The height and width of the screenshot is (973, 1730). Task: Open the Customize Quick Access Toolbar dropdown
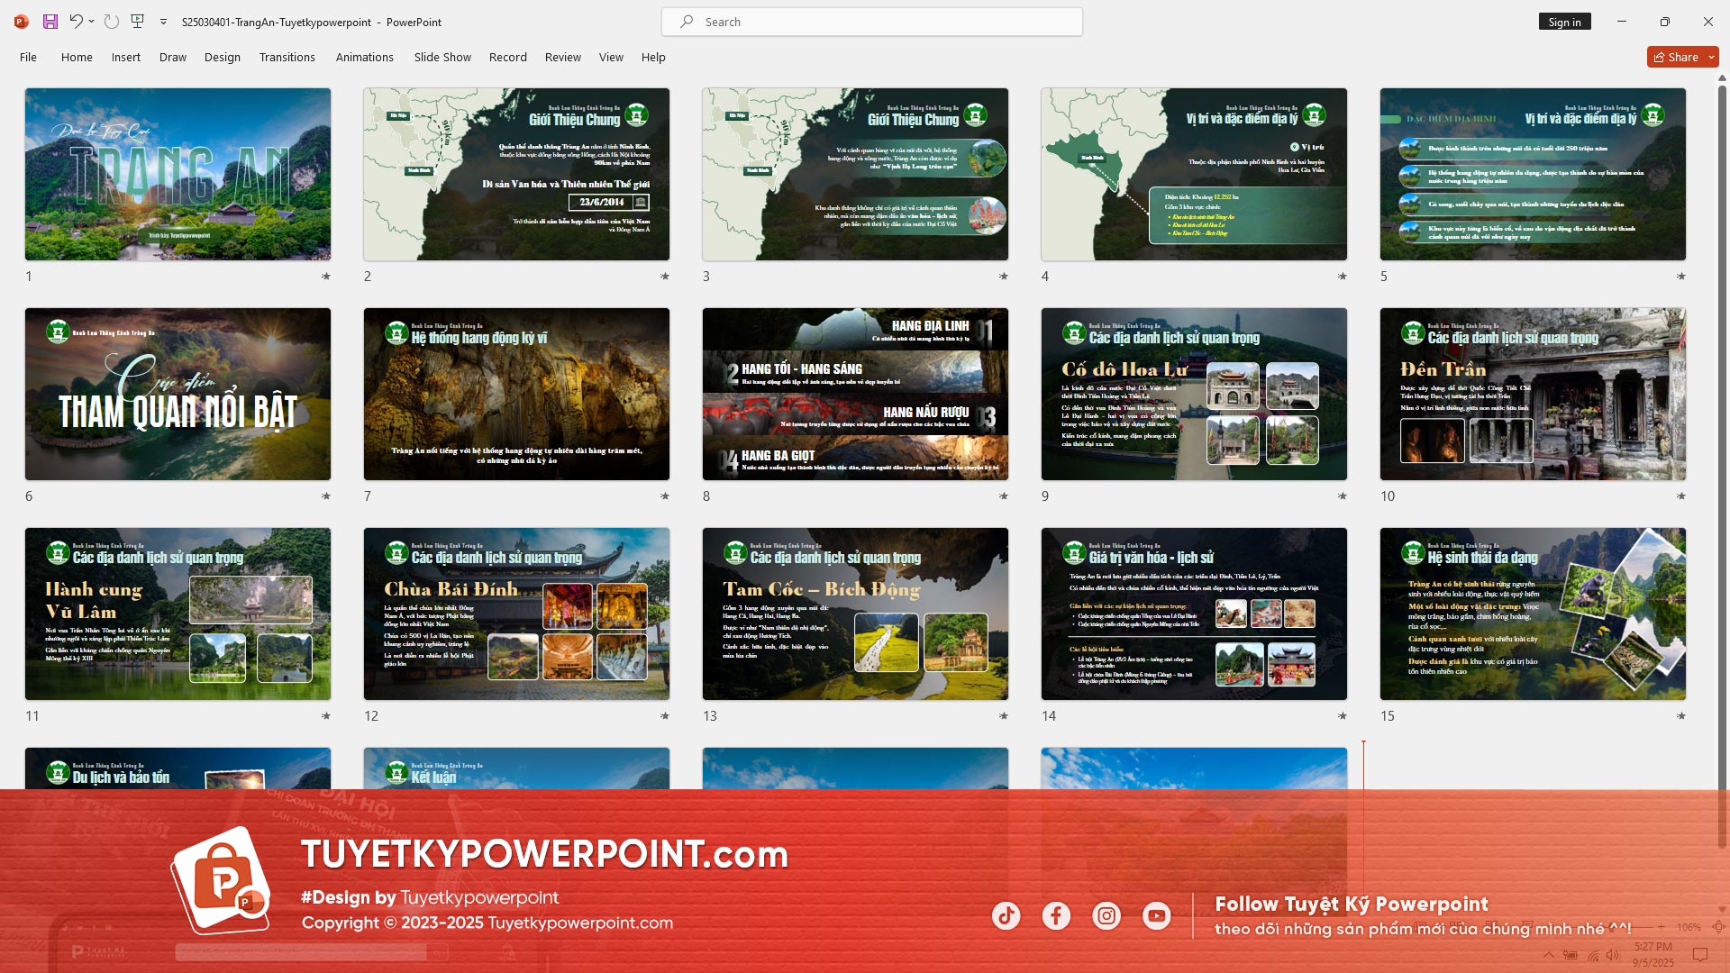[x=163, y=22]
